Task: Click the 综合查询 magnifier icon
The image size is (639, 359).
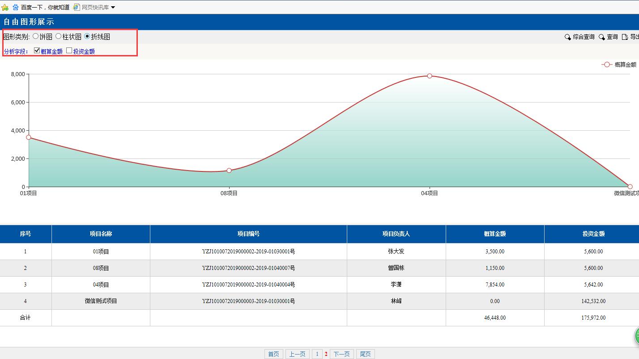Action: [568, 37]
